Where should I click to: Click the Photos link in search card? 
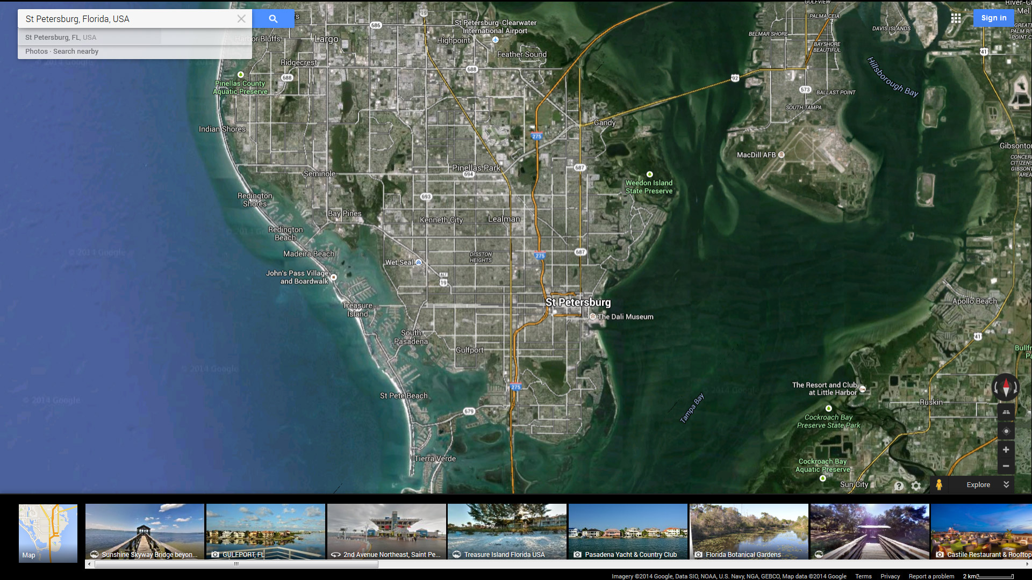(36, 52)
